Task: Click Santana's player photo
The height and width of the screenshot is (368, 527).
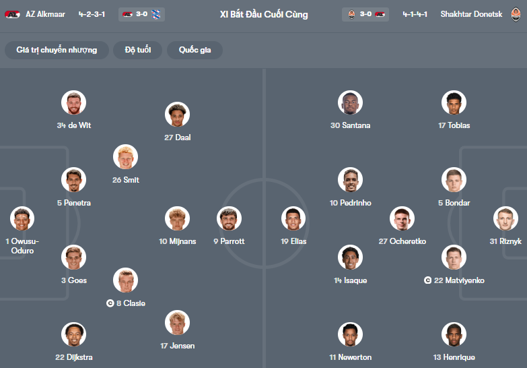Action: tap(350, 103)
